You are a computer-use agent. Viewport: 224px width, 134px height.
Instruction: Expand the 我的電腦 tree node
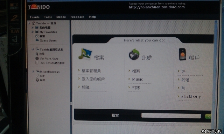33,27
